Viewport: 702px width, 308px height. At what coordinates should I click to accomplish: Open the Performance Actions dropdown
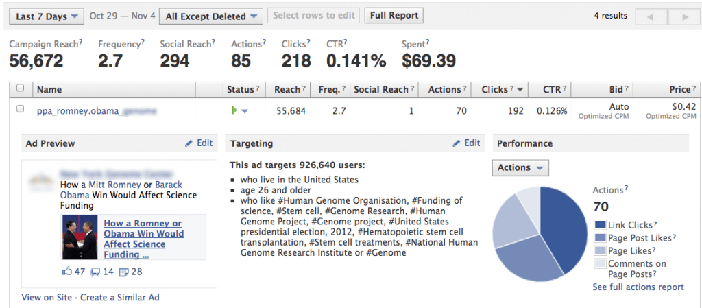pos(520,168)
